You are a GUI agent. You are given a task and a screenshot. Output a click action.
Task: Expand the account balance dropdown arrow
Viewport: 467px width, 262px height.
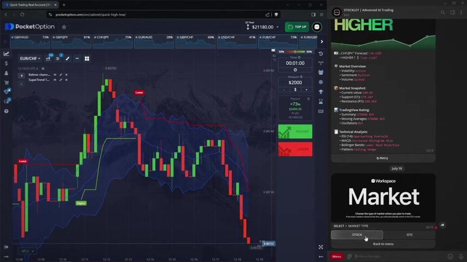(x=278, y=27)
